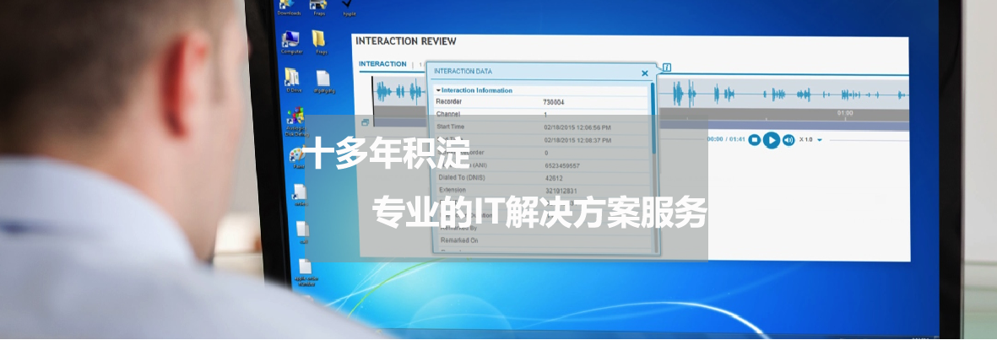
Task: Open the checkmark icon next to Fraps
Action: click(349, 7)
